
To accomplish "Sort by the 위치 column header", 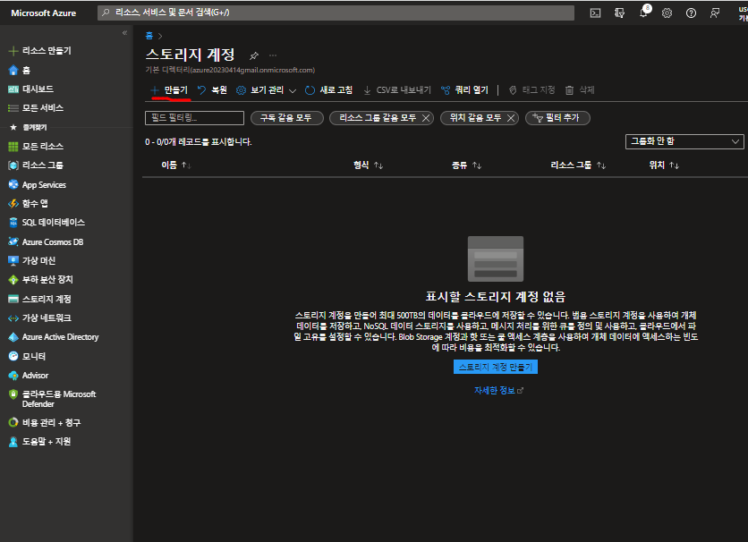I will click(x=664, y=165).
